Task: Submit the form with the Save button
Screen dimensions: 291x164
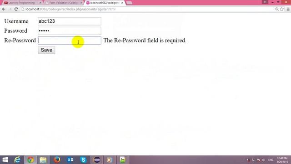Action: pos(46,50)
